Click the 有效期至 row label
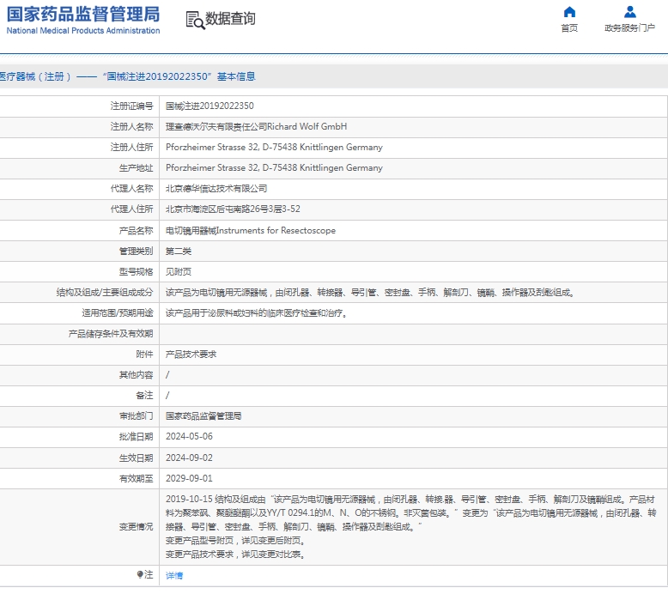 [x=136, y=478]
